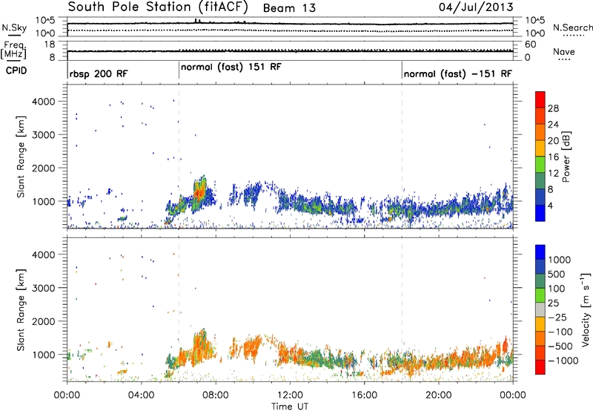Pick the bottom bright blue Power colorbar segment

[x=540, y=213]
